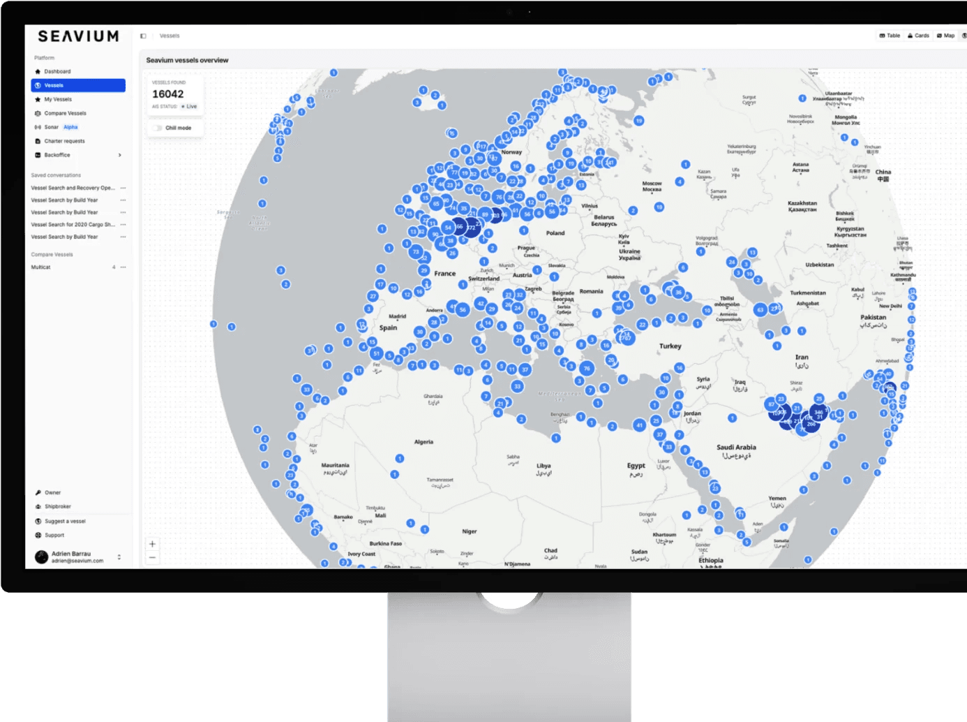The image size is (967, 722).
Task: Open options menu for Multicat comparison
Action: pos(123,267)
